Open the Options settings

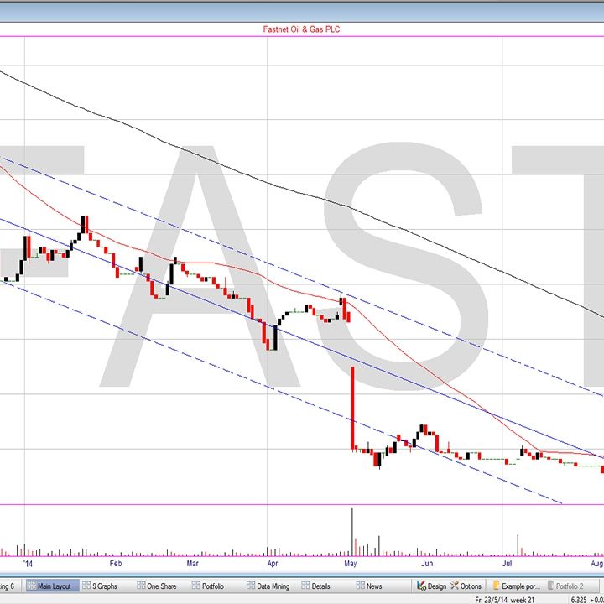click(x=466, y=586)
